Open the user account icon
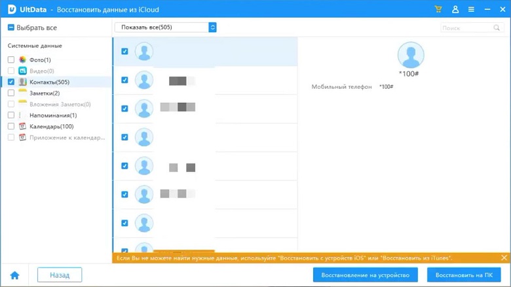This screenshot has height=287, width=511. tap(455, 9)
